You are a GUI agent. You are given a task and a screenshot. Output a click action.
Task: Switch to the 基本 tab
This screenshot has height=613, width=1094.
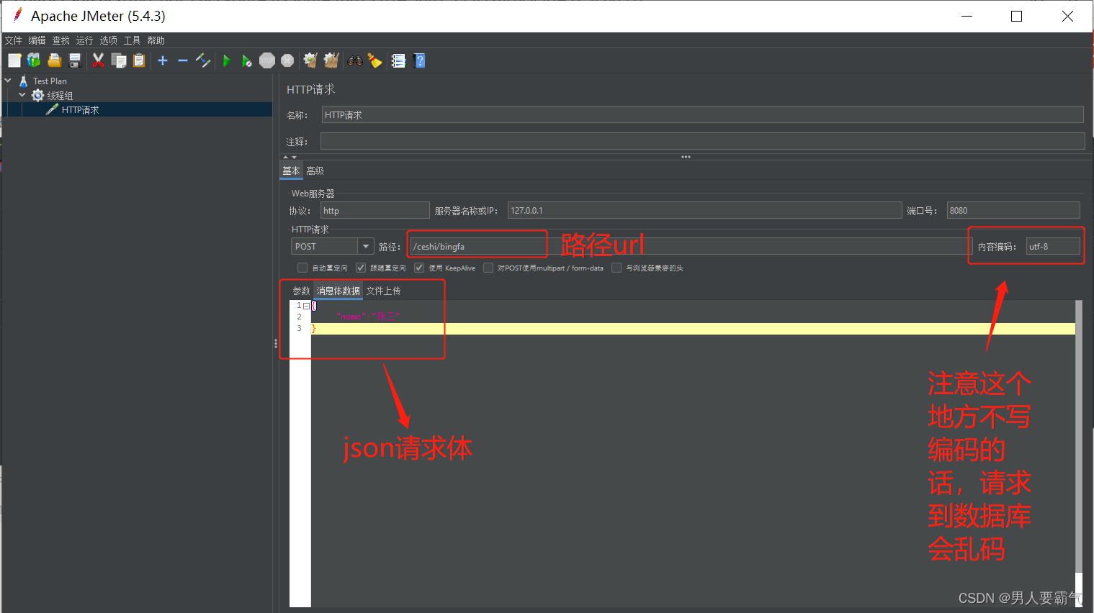click(x=291, y=171)
